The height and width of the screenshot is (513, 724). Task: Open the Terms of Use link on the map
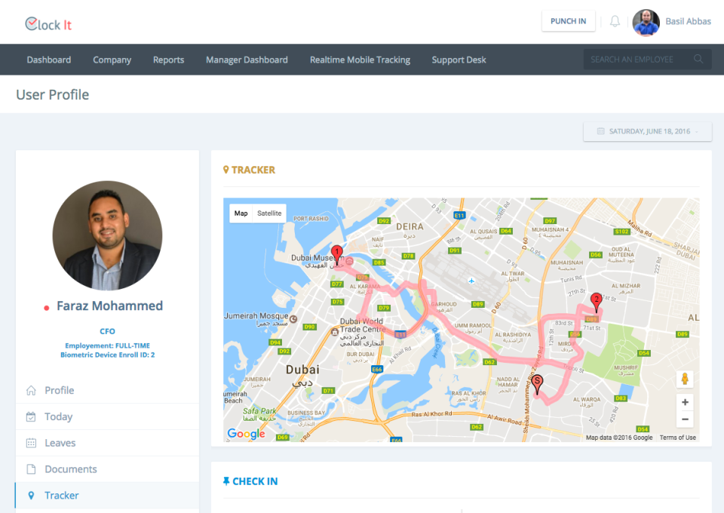[677, 437]
